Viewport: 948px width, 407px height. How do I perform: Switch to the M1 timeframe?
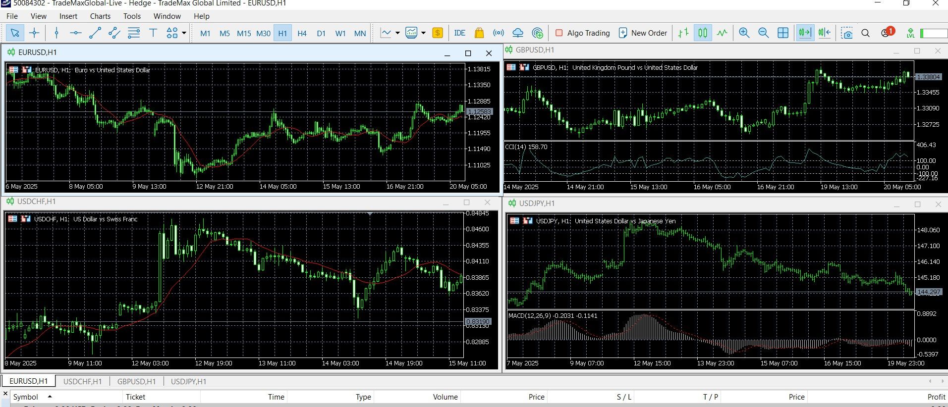(205, 33)
